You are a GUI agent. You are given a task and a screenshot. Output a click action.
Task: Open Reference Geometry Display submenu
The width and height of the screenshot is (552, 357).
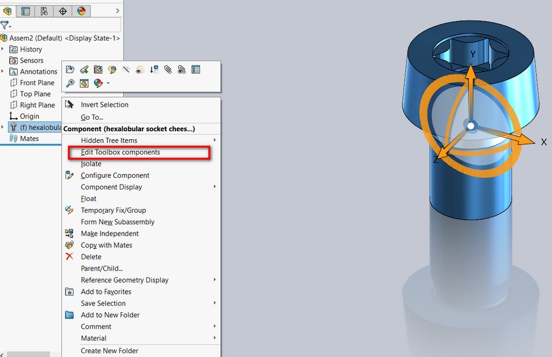(x=141, y=280)
